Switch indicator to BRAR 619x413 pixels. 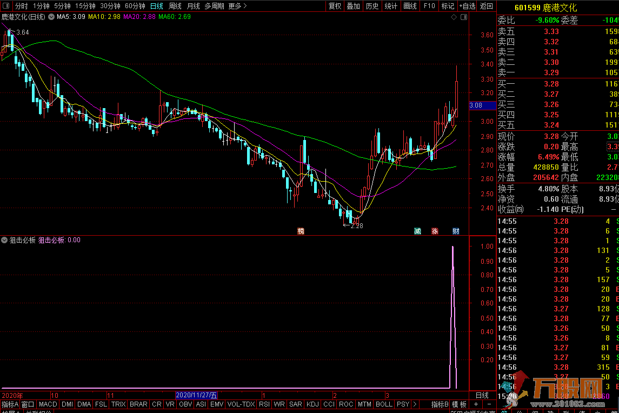(138, 404)
